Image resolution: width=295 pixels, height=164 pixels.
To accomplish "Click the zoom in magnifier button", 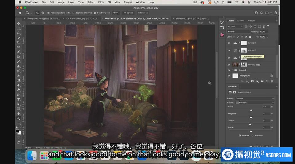I will [37, 13].
